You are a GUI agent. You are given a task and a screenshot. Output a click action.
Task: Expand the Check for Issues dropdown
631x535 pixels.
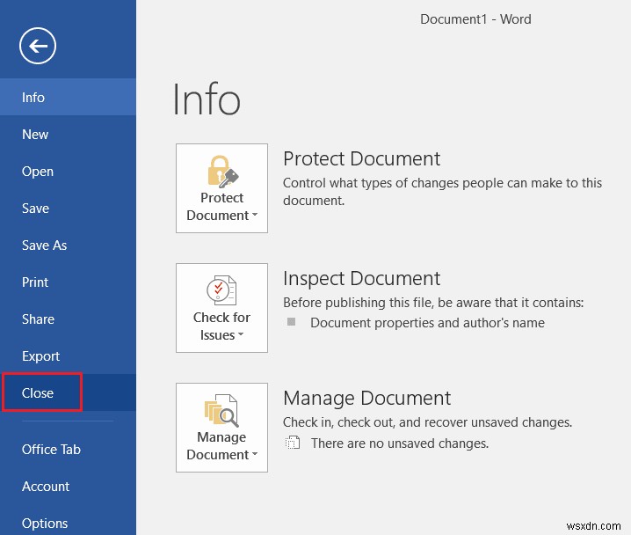(x=221, y=308)
